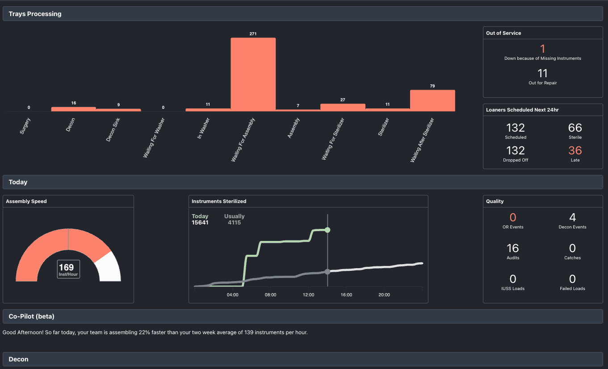
Task: Select the gray Usually line current-time marker
Action: (x=327, y=271)
